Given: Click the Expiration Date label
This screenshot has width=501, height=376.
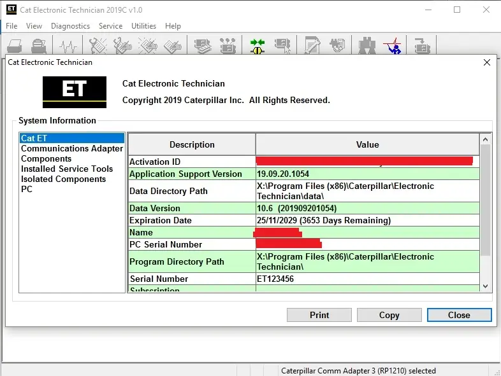Looking at the screenshot, I should coord(161,220).
